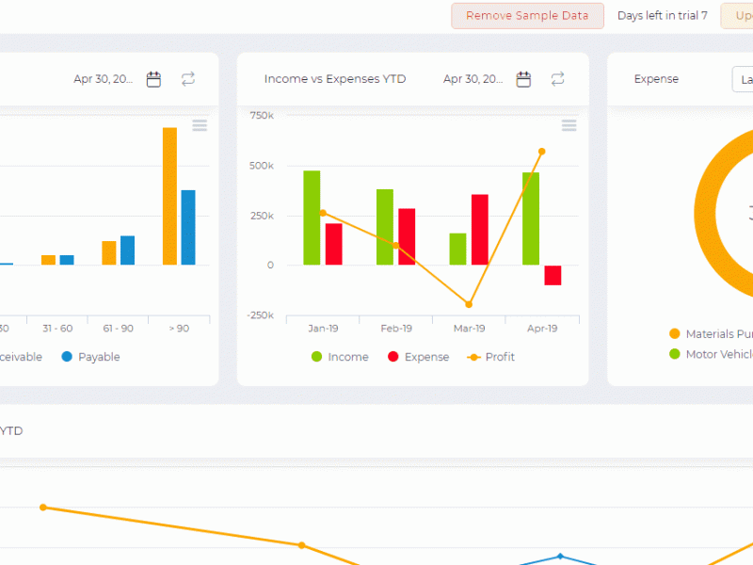Click the 31 - 60 axis label
The image size is (753, 565).
click(x=57, y=328)
